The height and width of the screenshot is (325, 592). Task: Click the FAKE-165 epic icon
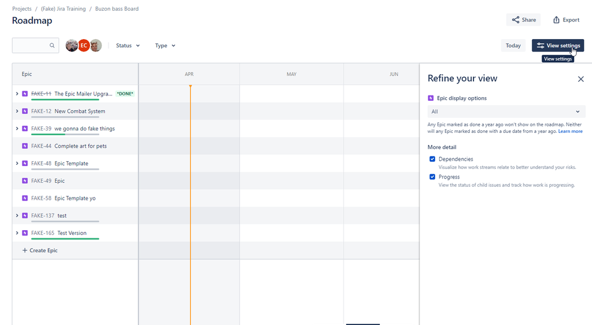25,233
